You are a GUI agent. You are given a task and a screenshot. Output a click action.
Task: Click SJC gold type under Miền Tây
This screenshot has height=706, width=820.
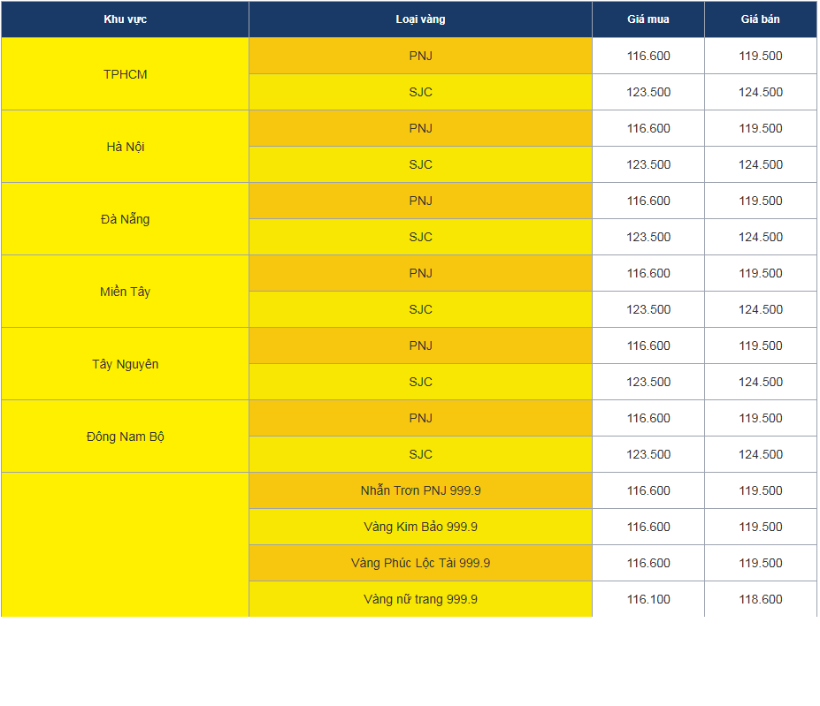[420, 309]
